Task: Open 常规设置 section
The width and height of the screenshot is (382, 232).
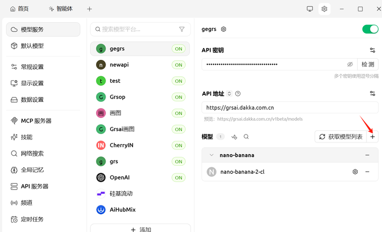Action: [x=43, y=67]
